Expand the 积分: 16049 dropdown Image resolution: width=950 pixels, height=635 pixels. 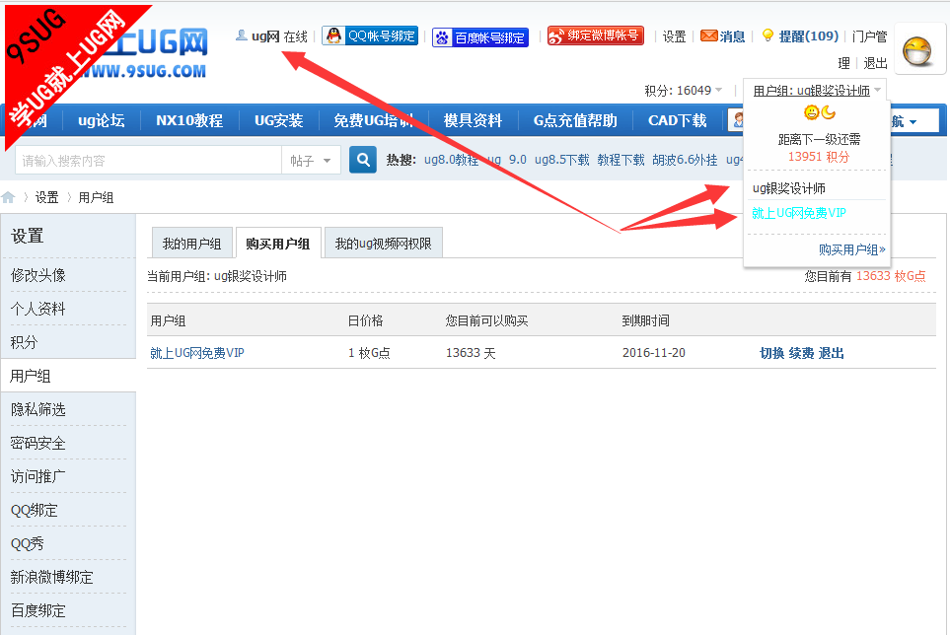point(684,90)
